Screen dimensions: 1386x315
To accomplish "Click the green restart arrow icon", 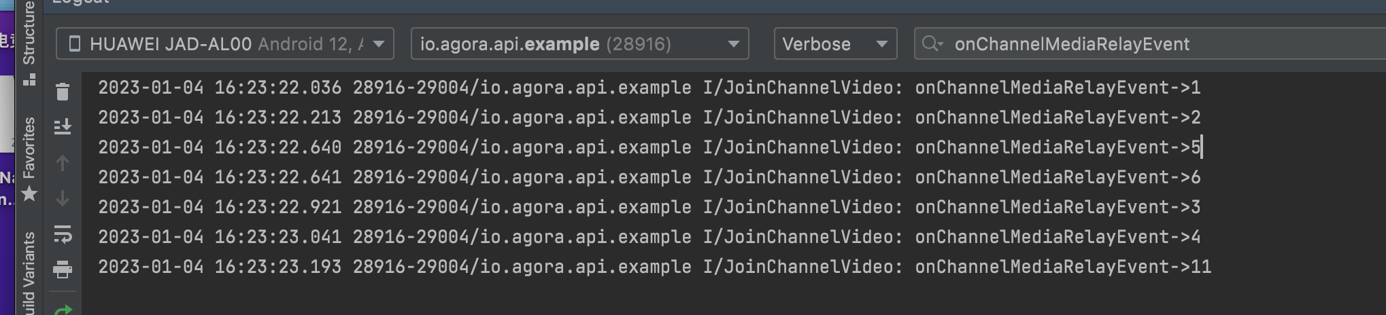I will (63, 310).
